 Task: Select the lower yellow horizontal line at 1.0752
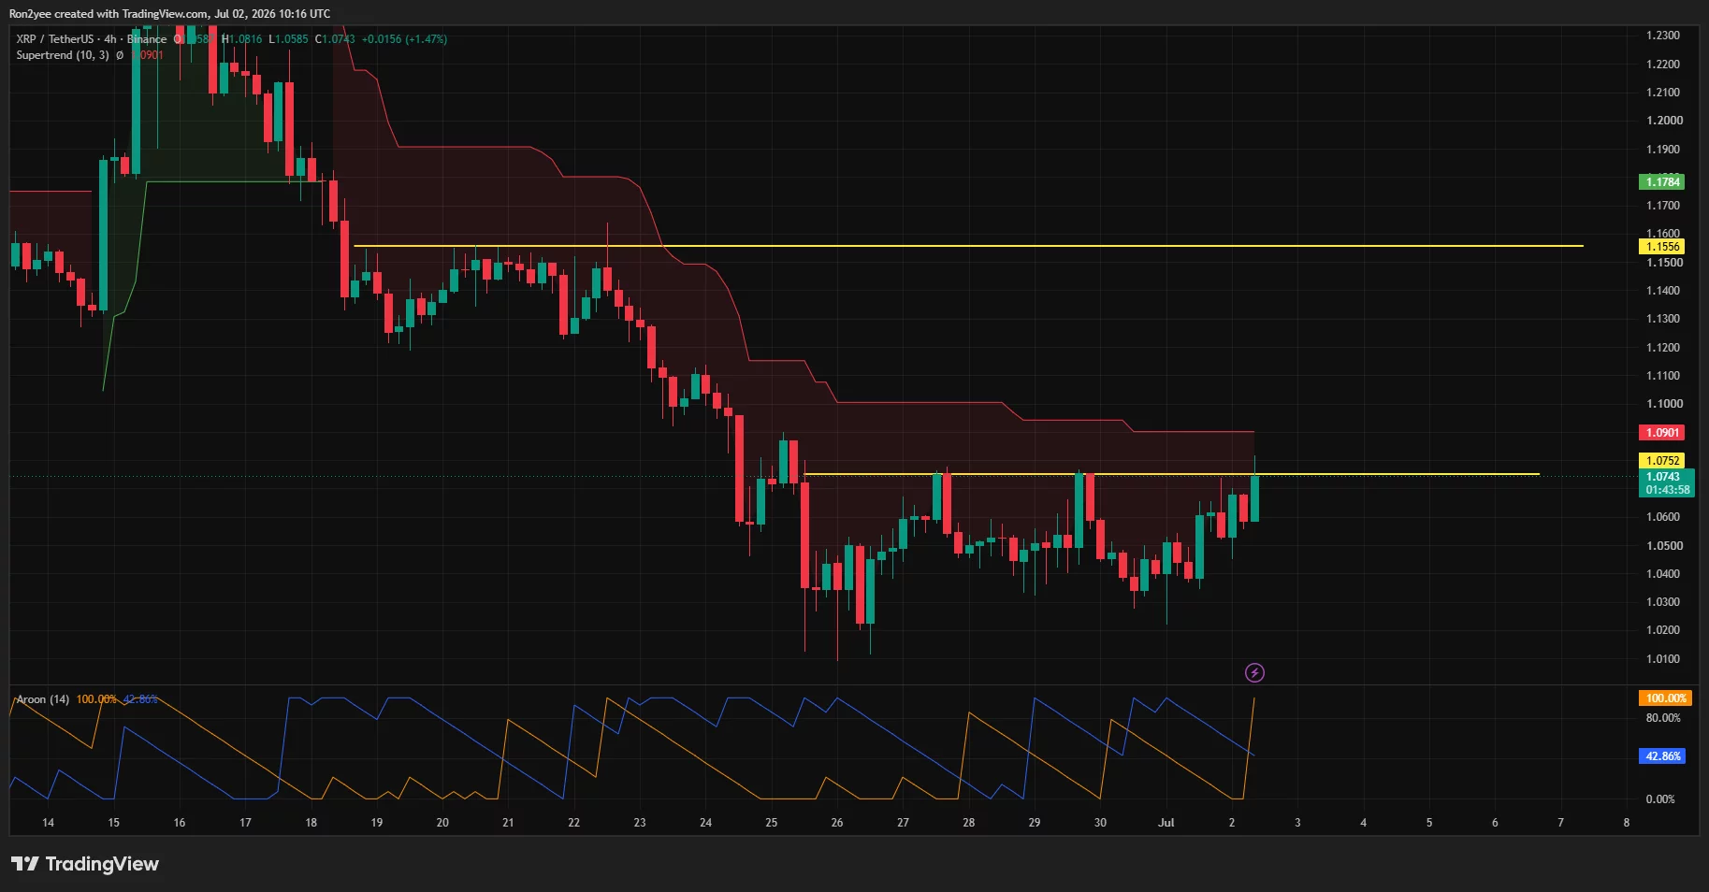(1171, 474)
